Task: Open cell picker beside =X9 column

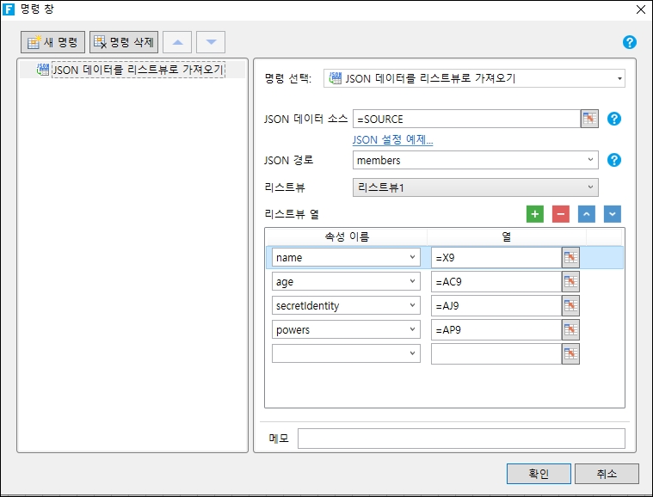Action: pos(570,257)
